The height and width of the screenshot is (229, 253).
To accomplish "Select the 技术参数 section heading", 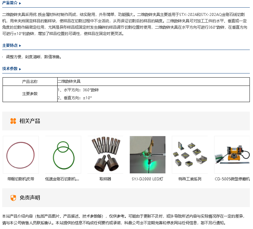I will 10,69.
